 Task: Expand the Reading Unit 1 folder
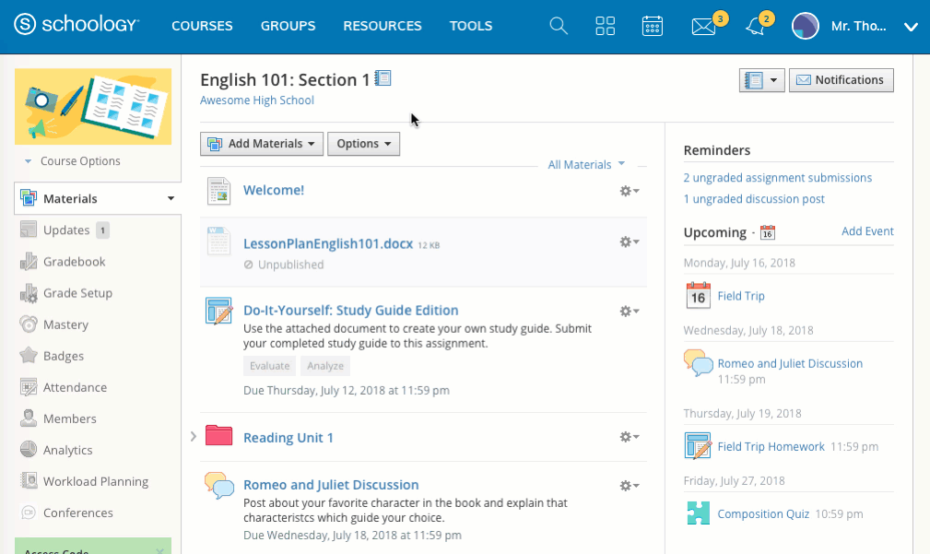(193, 437)
